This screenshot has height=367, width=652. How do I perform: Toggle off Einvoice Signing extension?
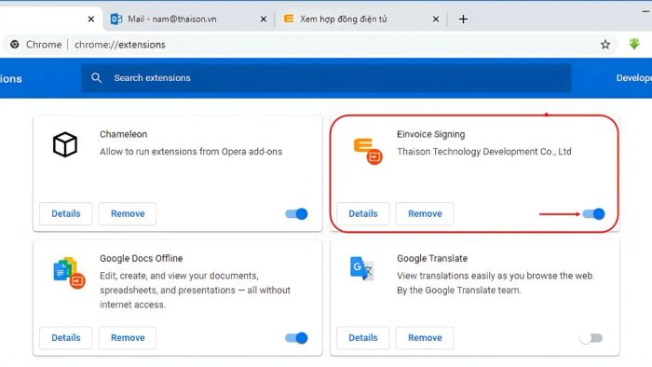click(593, 213)
